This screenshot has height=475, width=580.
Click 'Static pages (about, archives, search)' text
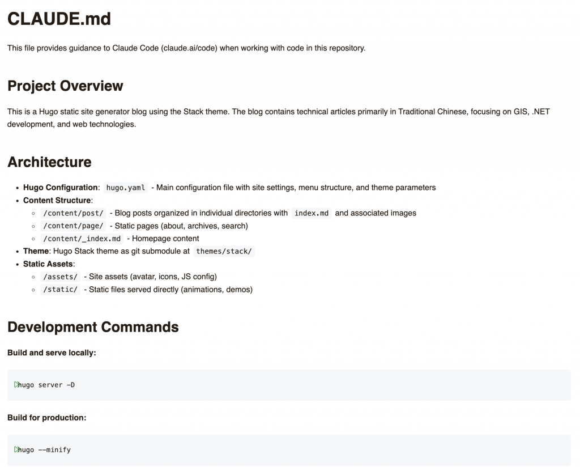coord(181,226)
